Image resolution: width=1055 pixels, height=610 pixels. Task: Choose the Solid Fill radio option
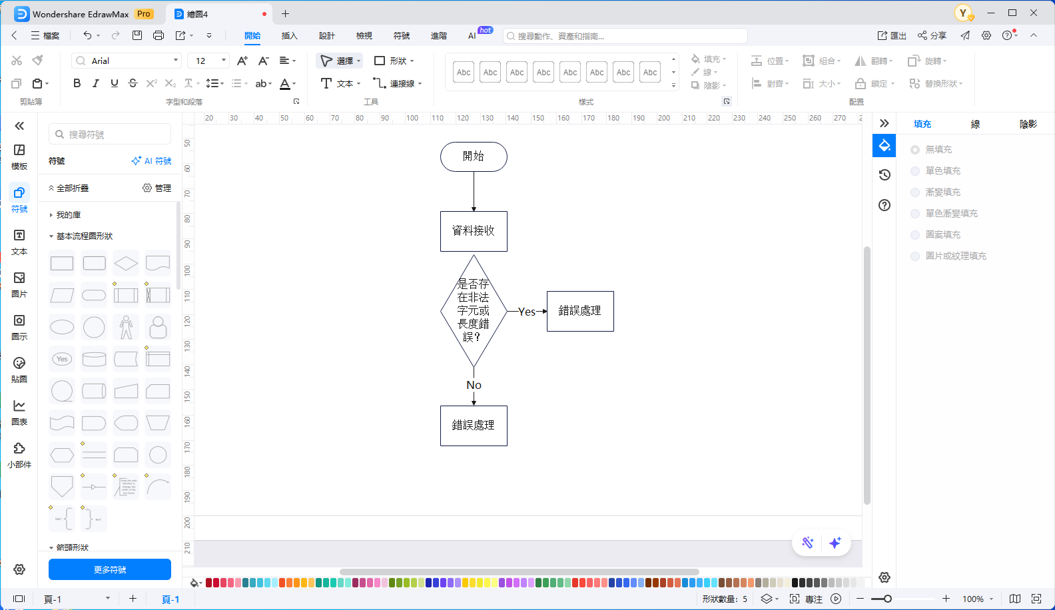click(915, 171)
